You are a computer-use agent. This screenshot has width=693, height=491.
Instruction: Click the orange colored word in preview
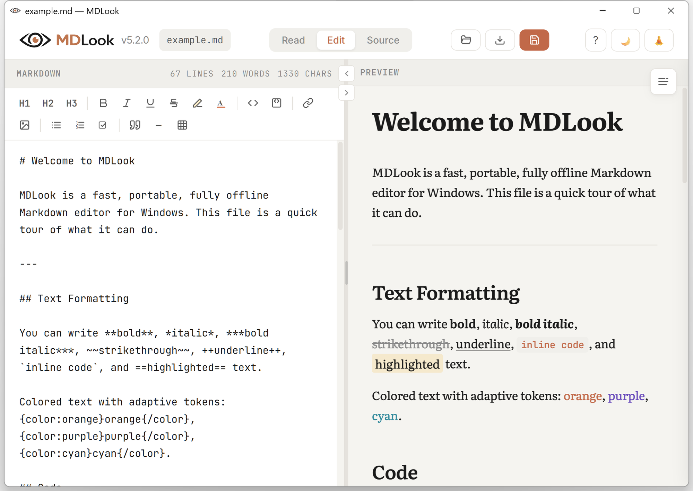582,396
